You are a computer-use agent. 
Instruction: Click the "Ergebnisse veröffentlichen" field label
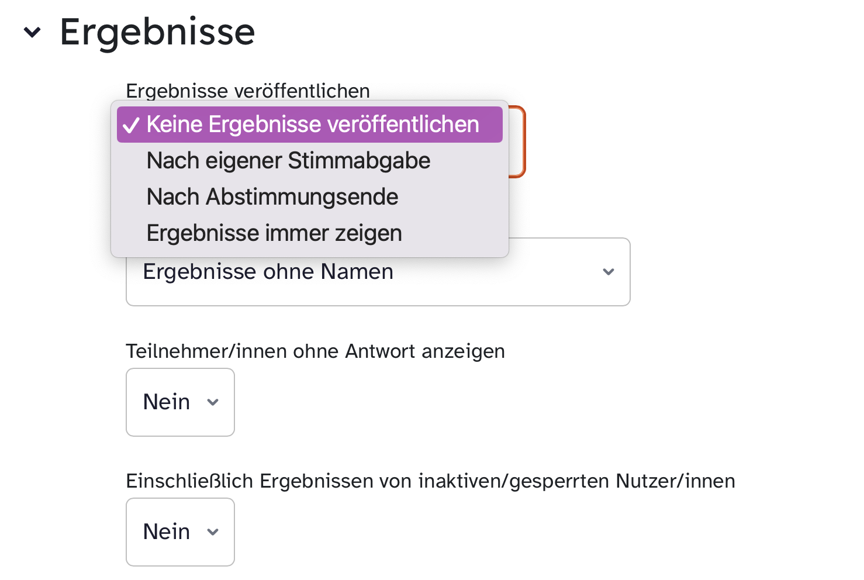(248, 91)
